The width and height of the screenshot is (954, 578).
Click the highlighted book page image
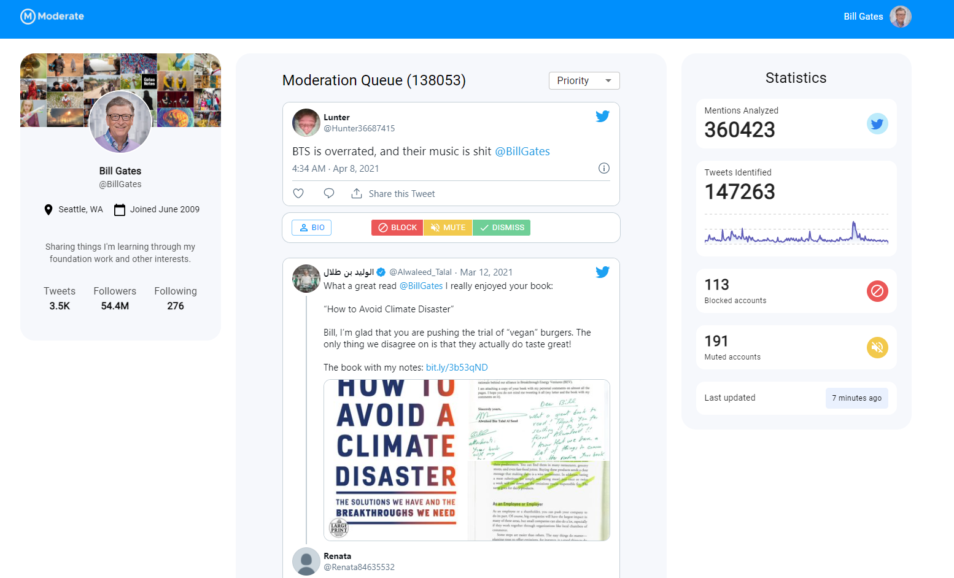[539, 501]
